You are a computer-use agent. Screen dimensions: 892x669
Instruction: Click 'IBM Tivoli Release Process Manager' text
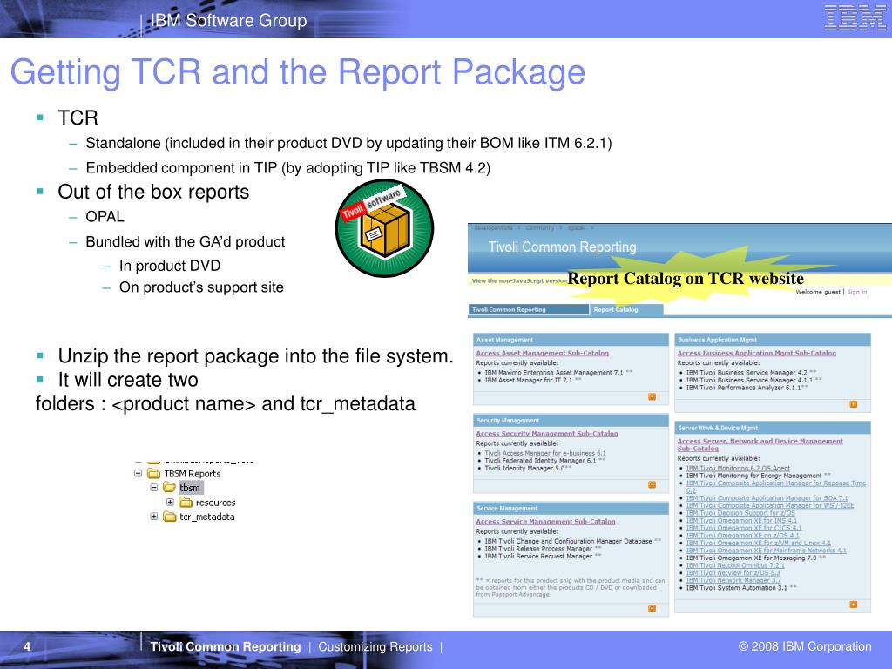click(538, 549)
